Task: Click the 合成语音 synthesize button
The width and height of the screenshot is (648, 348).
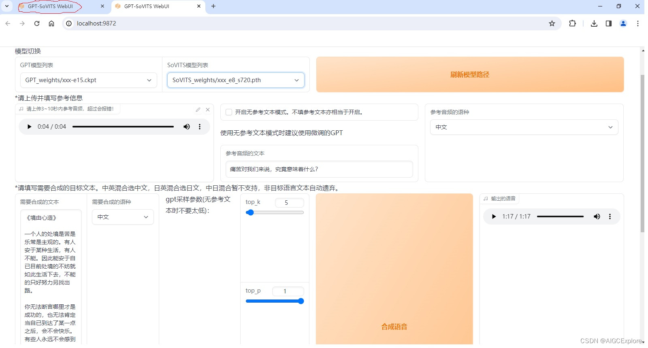Action: point(394,269)
